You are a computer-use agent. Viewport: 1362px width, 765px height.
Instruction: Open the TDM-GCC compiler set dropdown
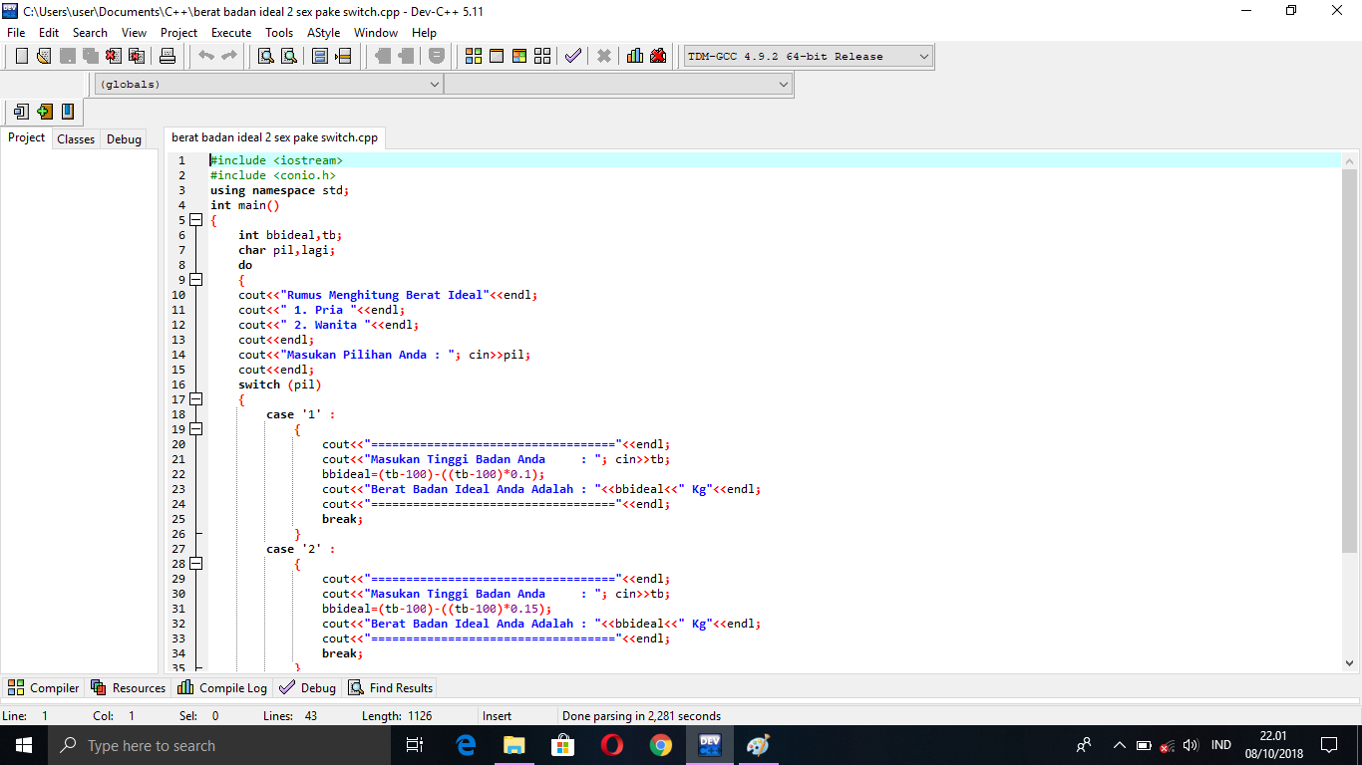(809, 57)
